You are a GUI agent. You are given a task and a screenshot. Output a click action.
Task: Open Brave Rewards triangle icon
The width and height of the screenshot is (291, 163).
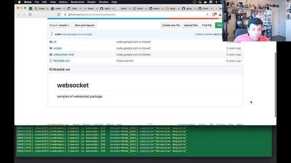pyautogui.click(x=220, y=14)
